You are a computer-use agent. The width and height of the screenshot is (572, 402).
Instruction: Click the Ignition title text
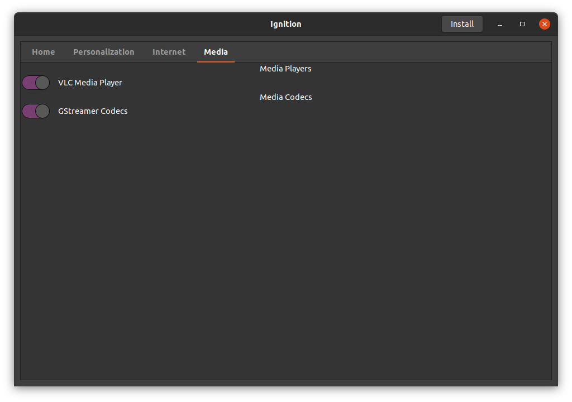coord(285,23)
